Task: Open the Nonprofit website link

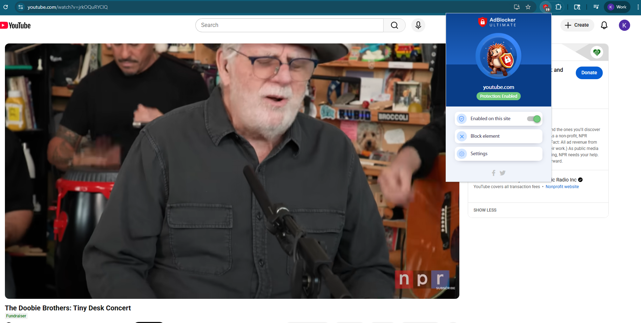Action: tap(562, 187)
